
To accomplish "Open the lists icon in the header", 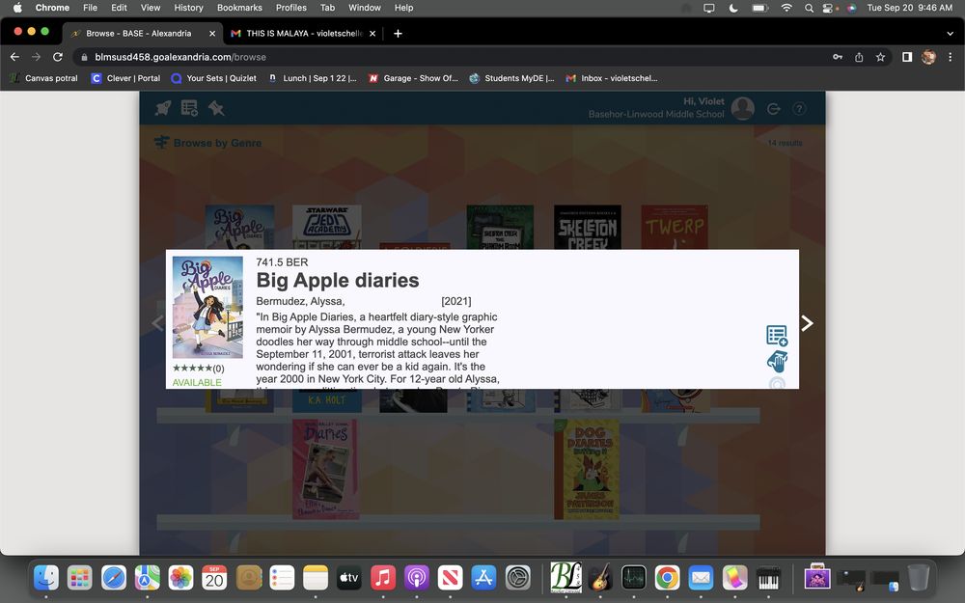I will tap(190, 108).
